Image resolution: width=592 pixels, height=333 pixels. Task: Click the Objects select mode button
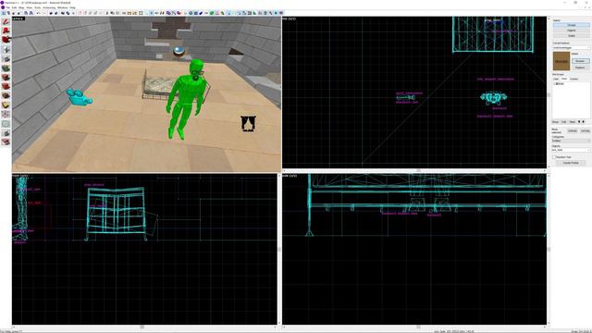572,31
